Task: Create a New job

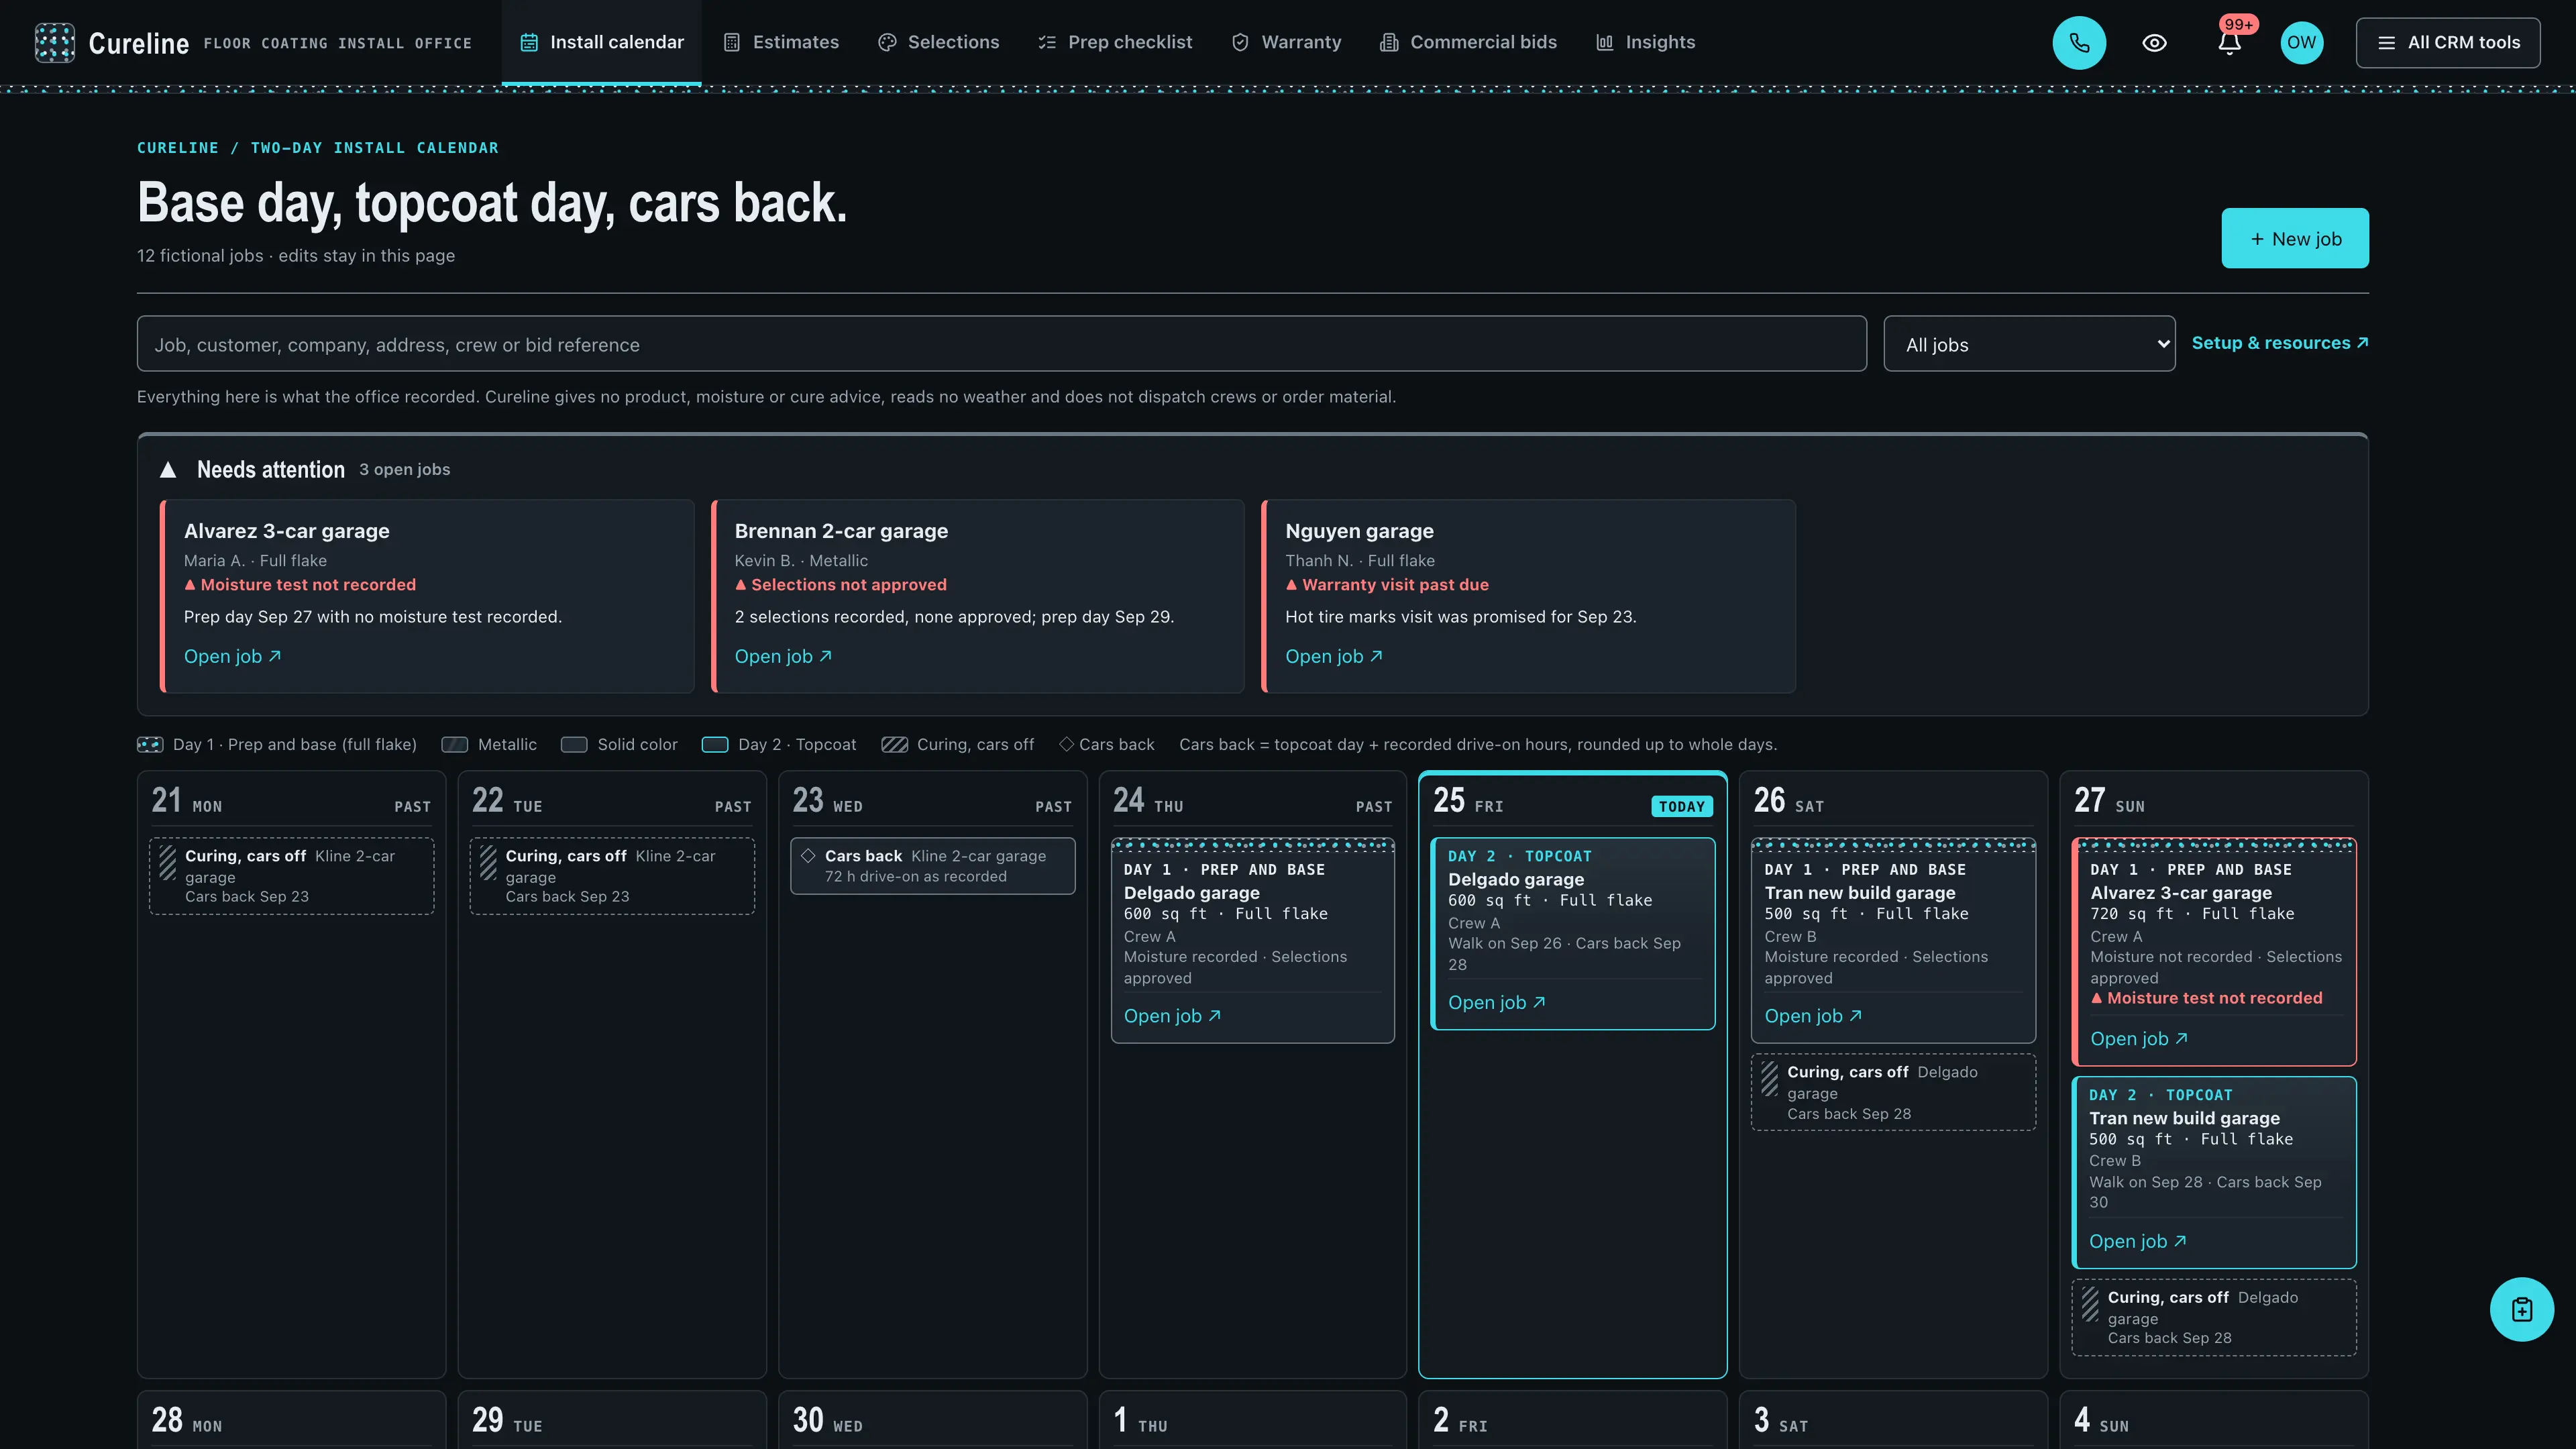Action: coord(2294,238)
